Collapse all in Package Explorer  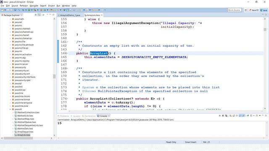[x=36, y=15]
